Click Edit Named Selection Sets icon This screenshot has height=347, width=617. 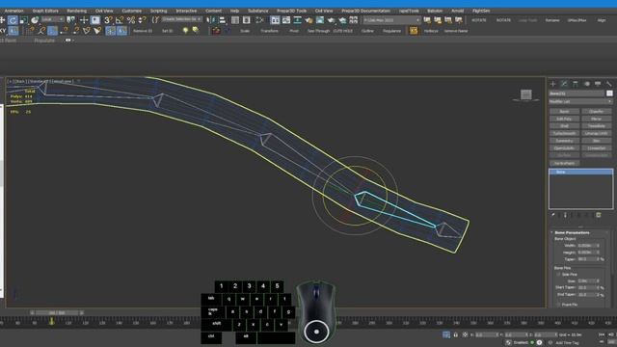(155, 19)
